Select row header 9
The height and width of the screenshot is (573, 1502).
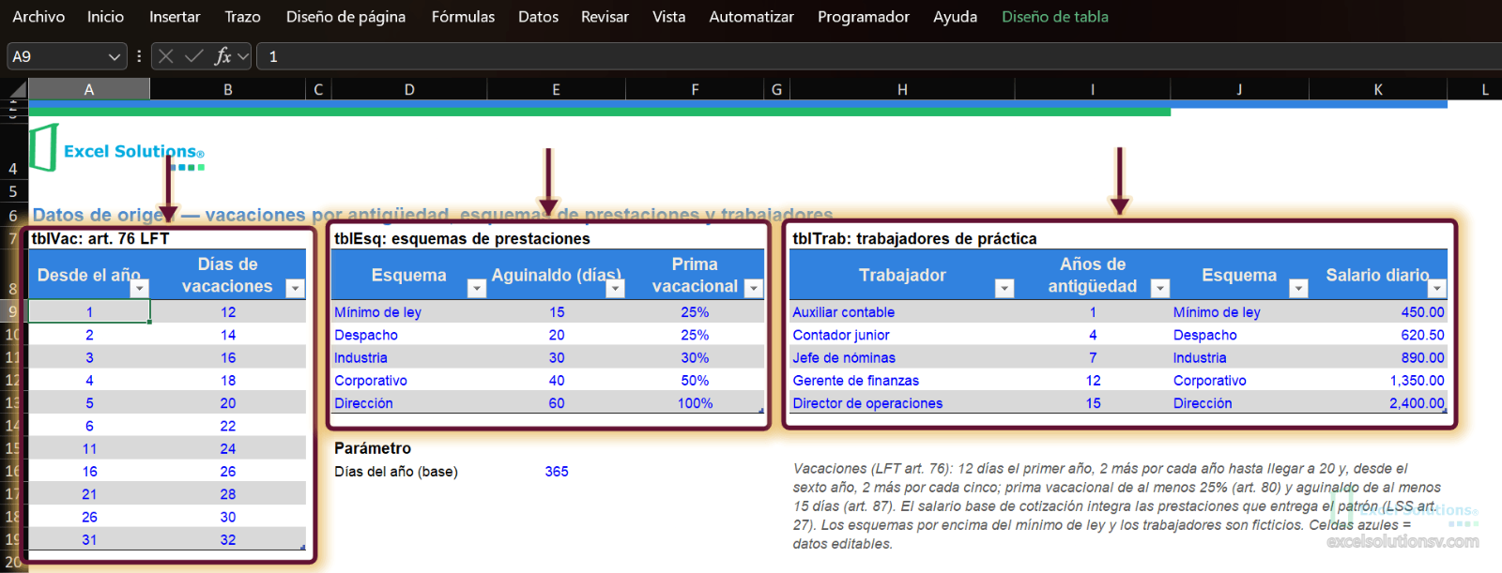coord(13,311)
